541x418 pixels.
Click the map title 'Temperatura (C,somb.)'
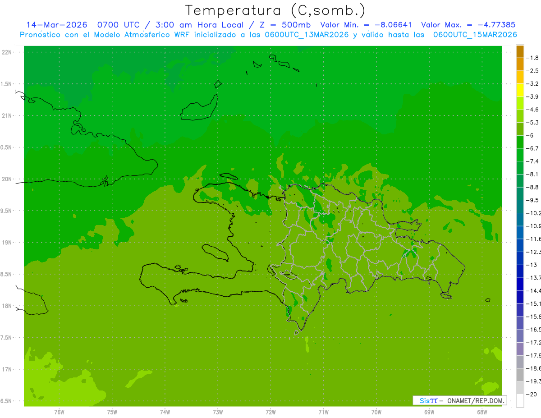pyautogui.click(x=275, y=10)
